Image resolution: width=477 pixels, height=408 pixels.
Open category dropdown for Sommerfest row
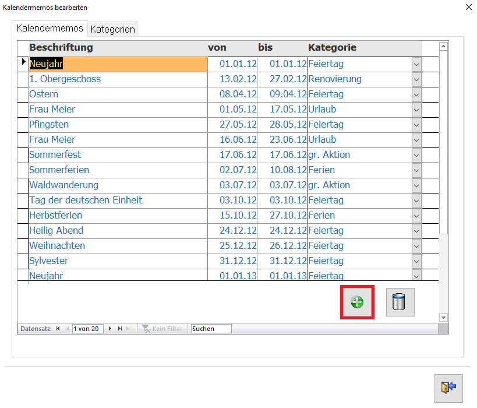pyautogui.click(x=416, y=155)
